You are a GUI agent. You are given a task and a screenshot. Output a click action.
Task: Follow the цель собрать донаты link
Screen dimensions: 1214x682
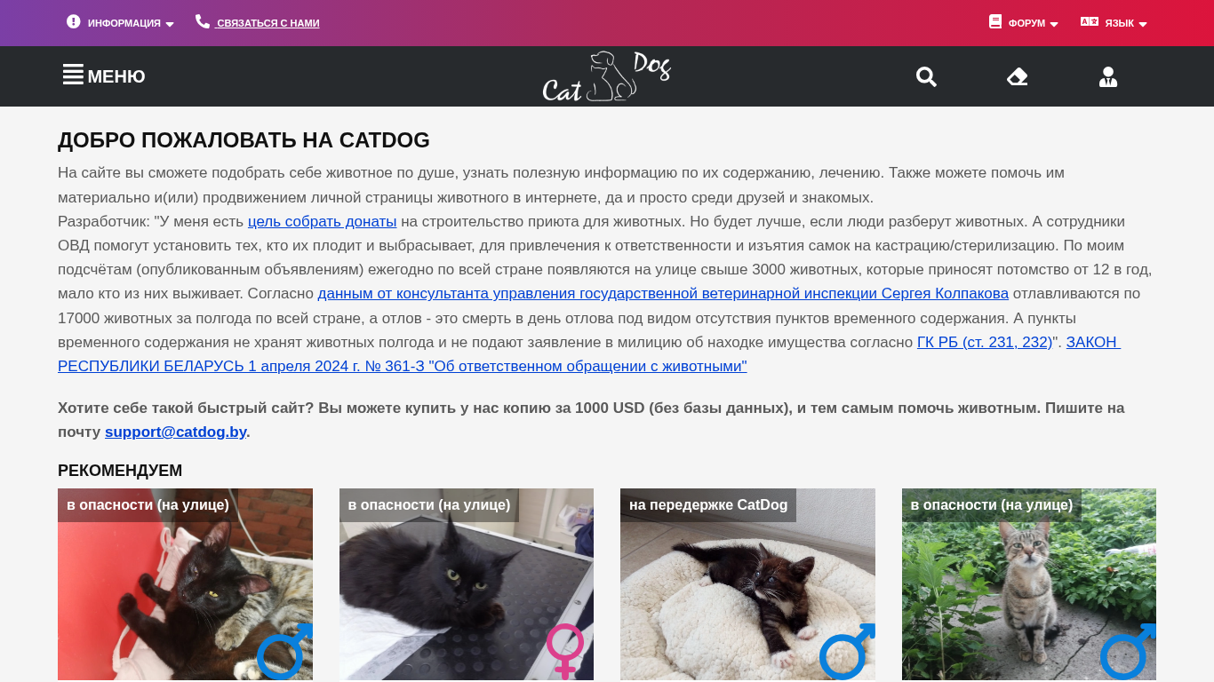pyautogui.click(x=323, y=221)
